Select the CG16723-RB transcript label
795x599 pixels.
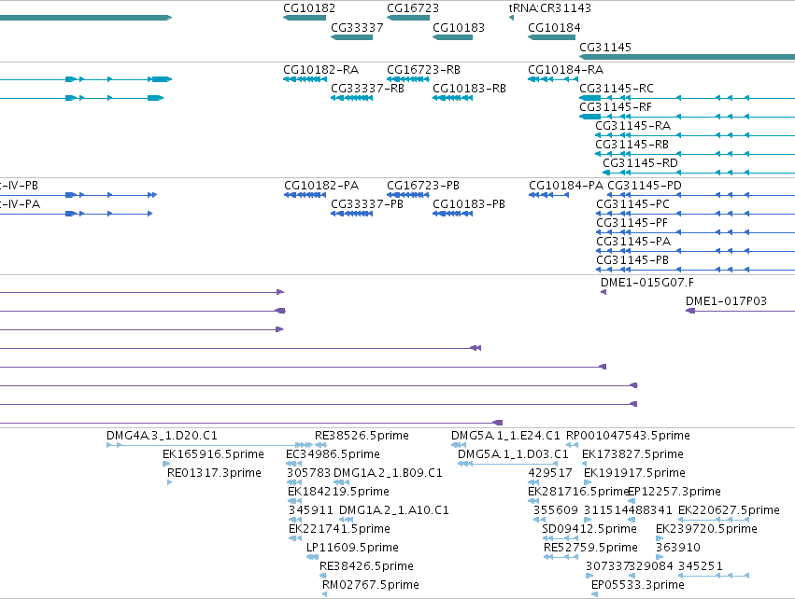[423, 70]
